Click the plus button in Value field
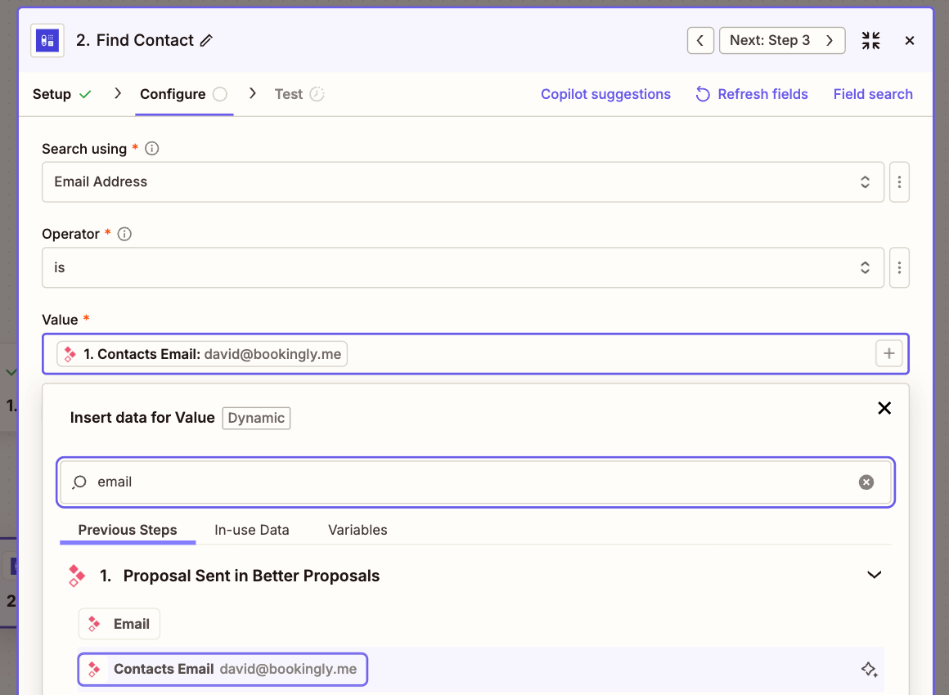Image resolution: width=949 pixels, height=695 pixels. point(888,354)
